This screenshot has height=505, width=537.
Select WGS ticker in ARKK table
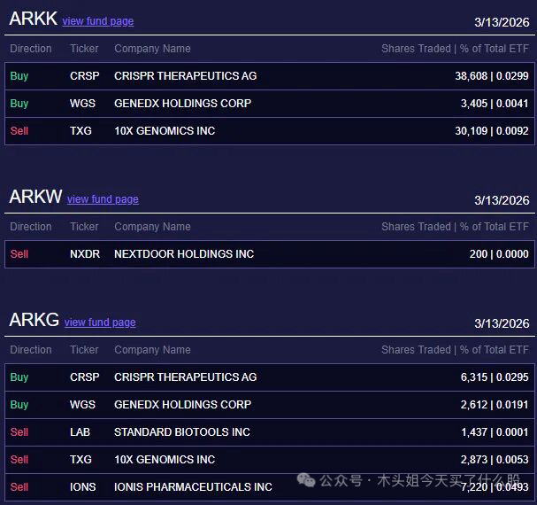tap(82, 104)
